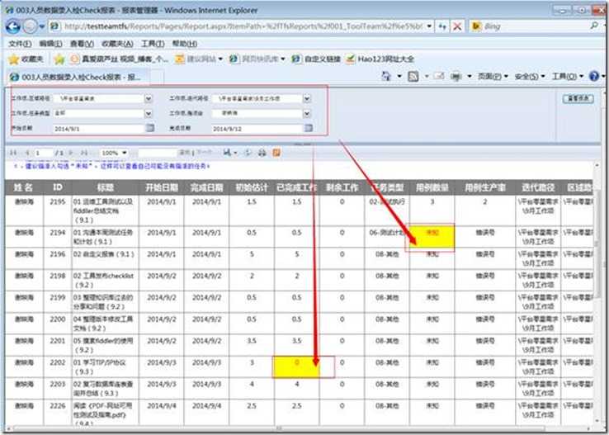Image resolution: width=609 pixels, height=435 pixels.
Task: Click the Home page icon in command bar
Action: coord(386,76)
